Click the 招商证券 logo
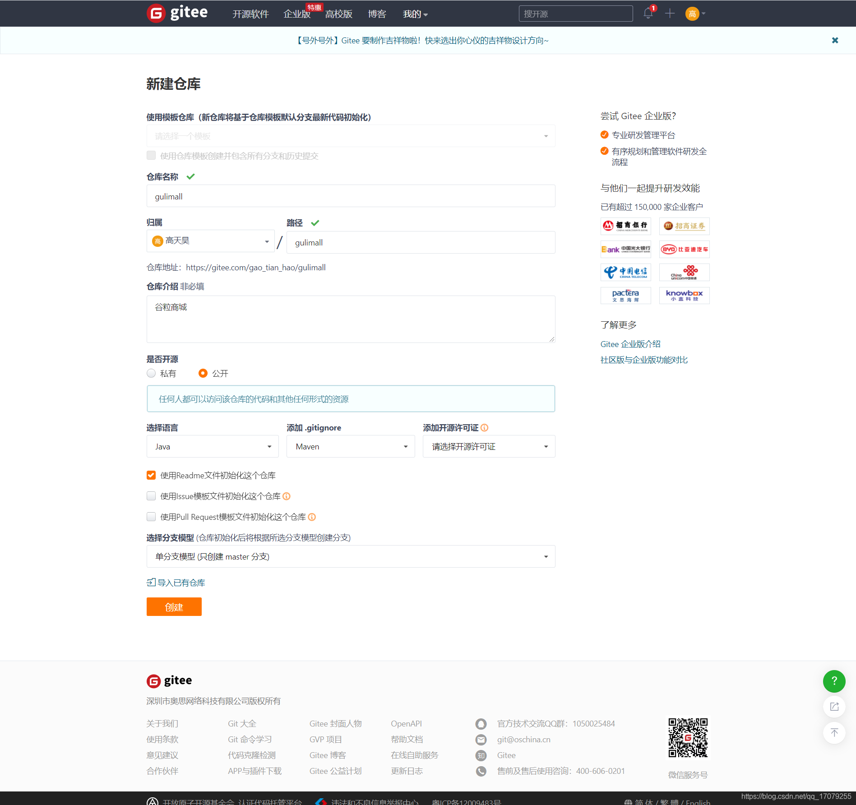Image resolution: width=856 pixels, height=805 pixels. pos(684,226)
